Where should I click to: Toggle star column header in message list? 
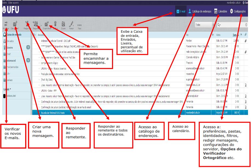[213, 35]
